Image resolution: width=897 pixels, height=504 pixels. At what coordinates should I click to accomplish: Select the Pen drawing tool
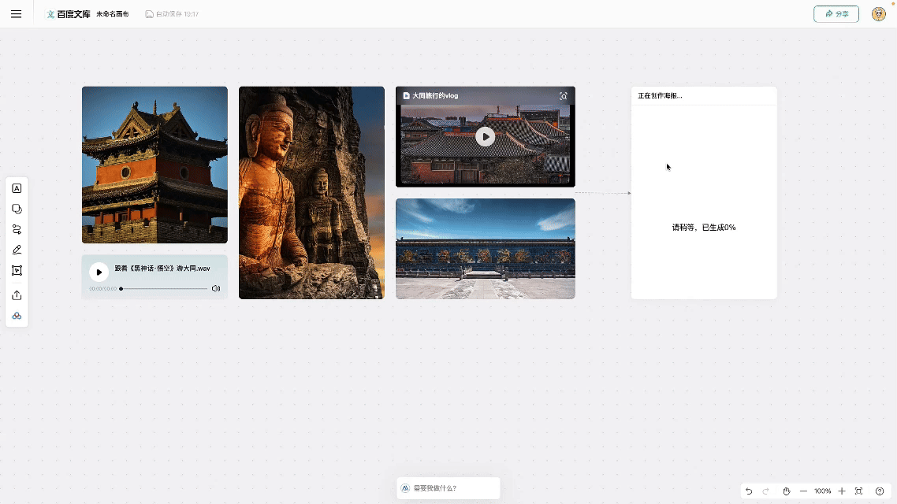click(x=17, y=250)
